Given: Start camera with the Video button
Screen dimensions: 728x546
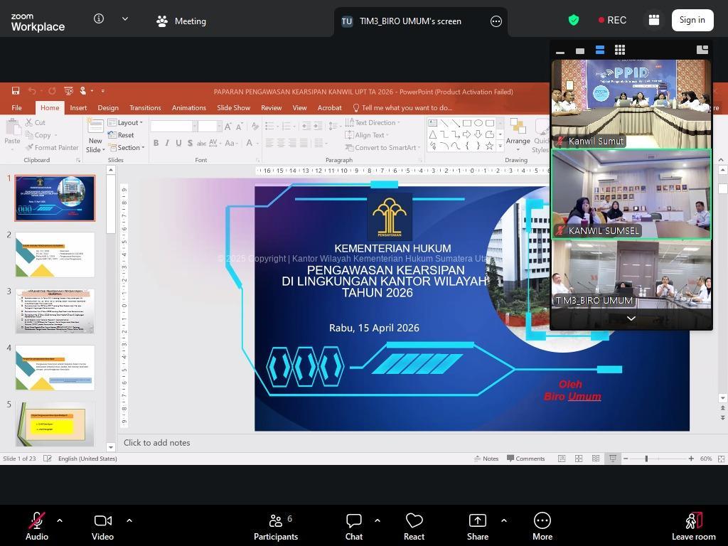Looking at the screenshot, I should point(102,526).
